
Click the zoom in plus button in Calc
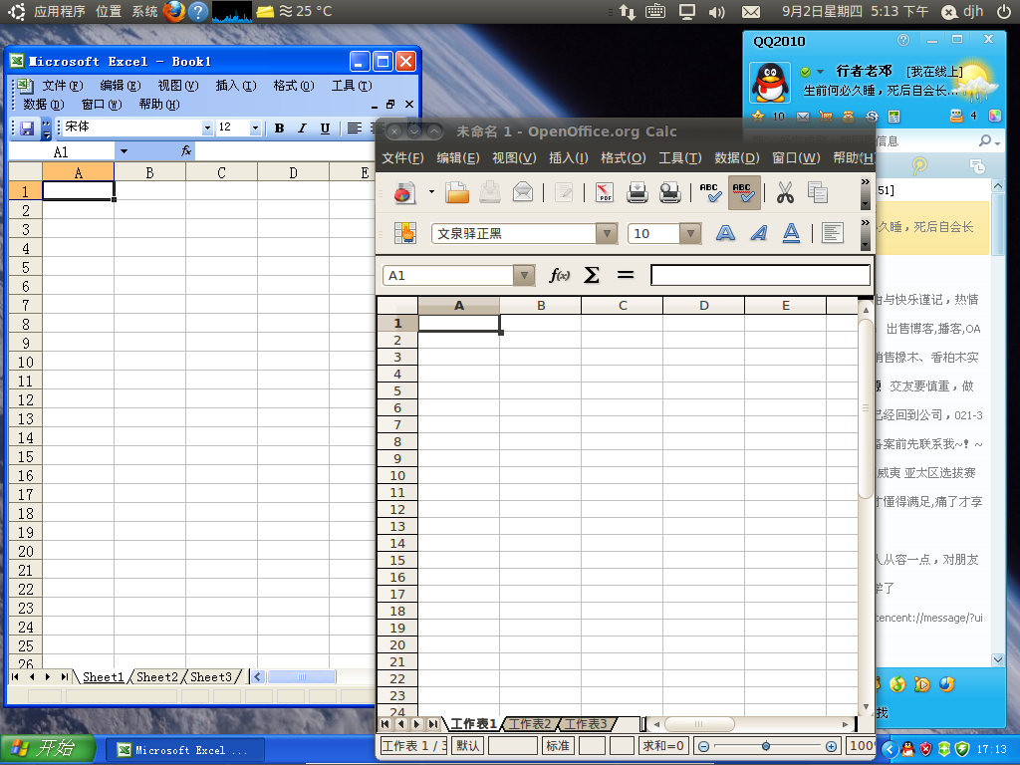point(832,746)
